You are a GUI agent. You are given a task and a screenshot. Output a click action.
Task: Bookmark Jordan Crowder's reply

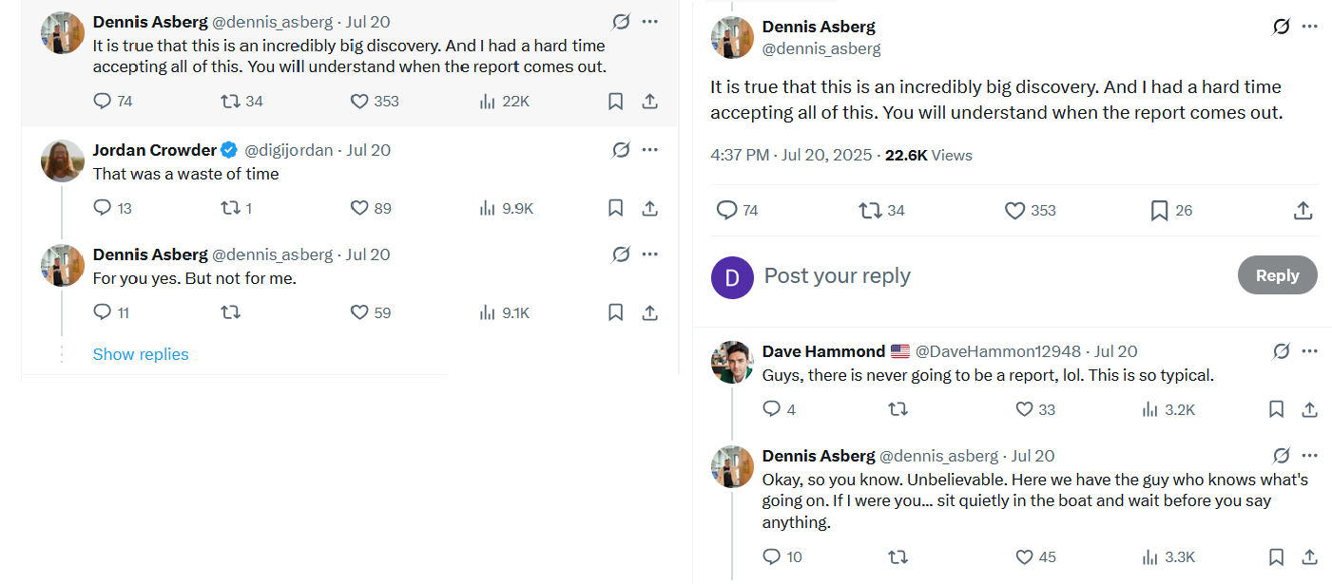[615, 208]
